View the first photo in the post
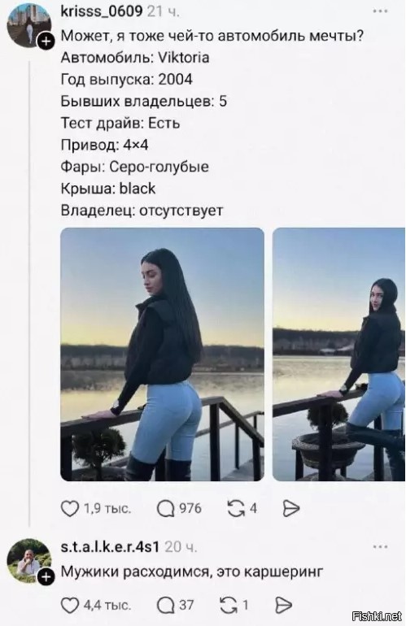The height and width of the screenshot is (626, 406). tap(162, 354)
